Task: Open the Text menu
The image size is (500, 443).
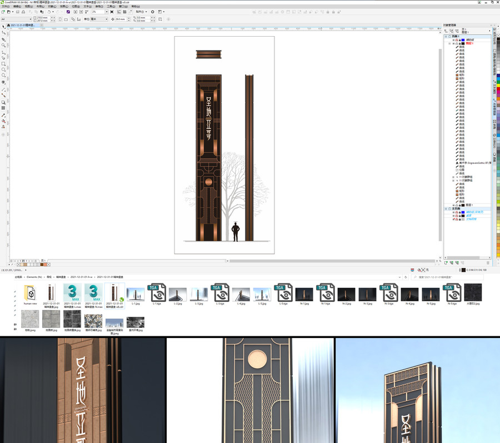Action: point(87,6)
